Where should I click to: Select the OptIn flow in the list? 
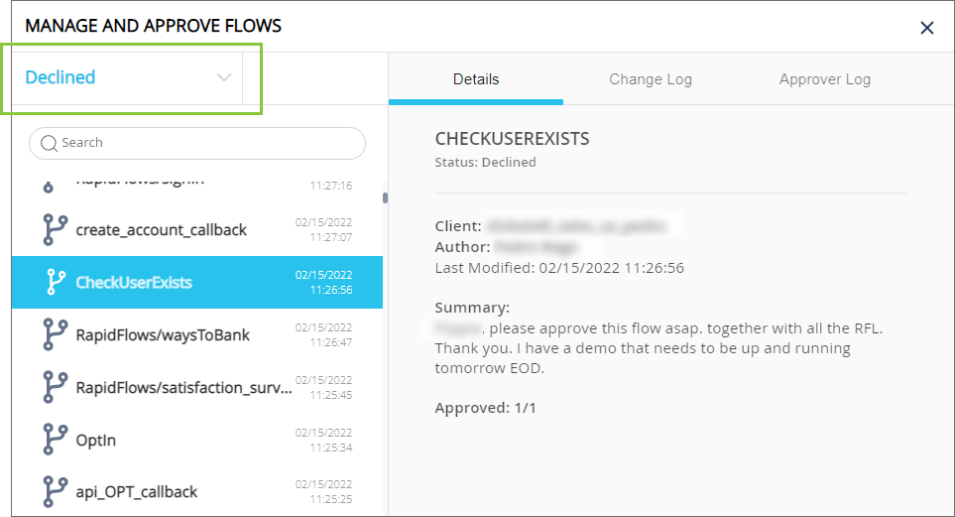96,440
